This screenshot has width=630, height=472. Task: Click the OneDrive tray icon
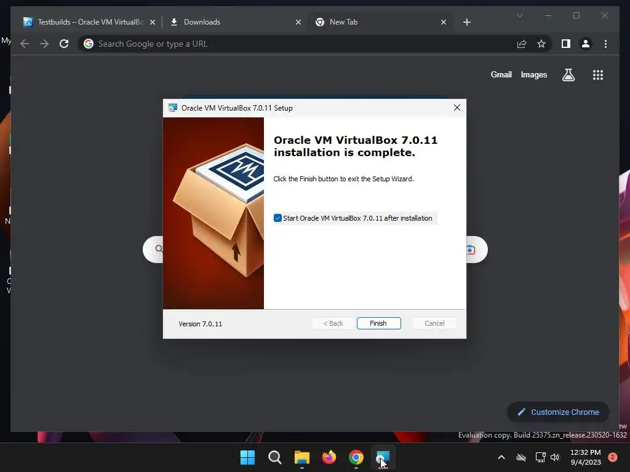click(x=521, y=457)
